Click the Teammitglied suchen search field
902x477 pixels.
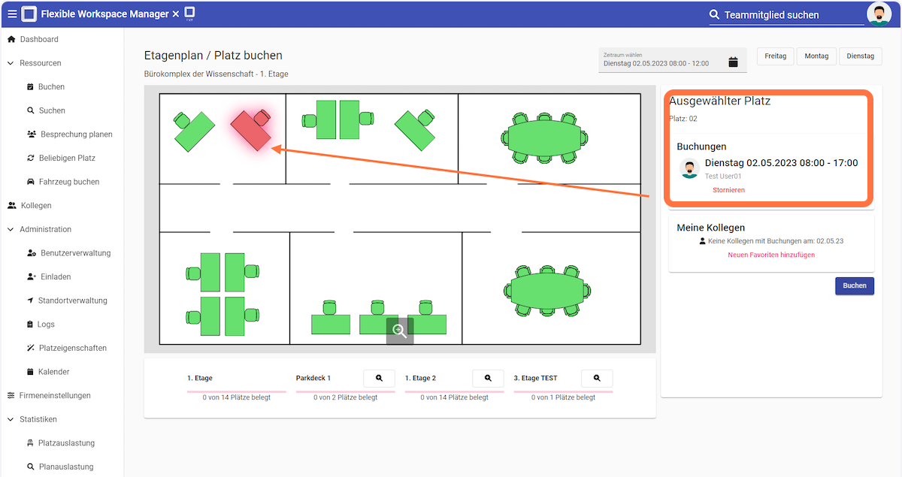(789, 15)
